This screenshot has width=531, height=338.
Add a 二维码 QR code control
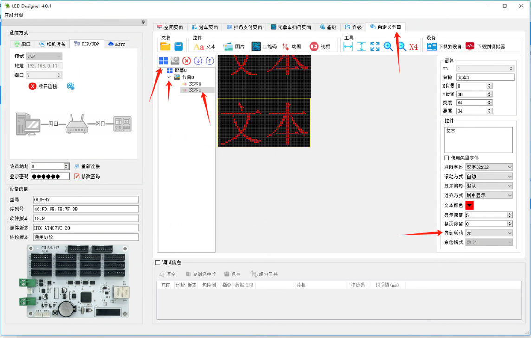pos(264,47)
